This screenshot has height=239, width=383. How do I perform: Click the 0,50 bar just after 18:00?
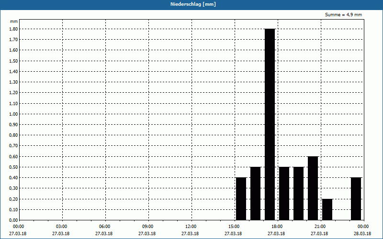click(x=284, y=194)
